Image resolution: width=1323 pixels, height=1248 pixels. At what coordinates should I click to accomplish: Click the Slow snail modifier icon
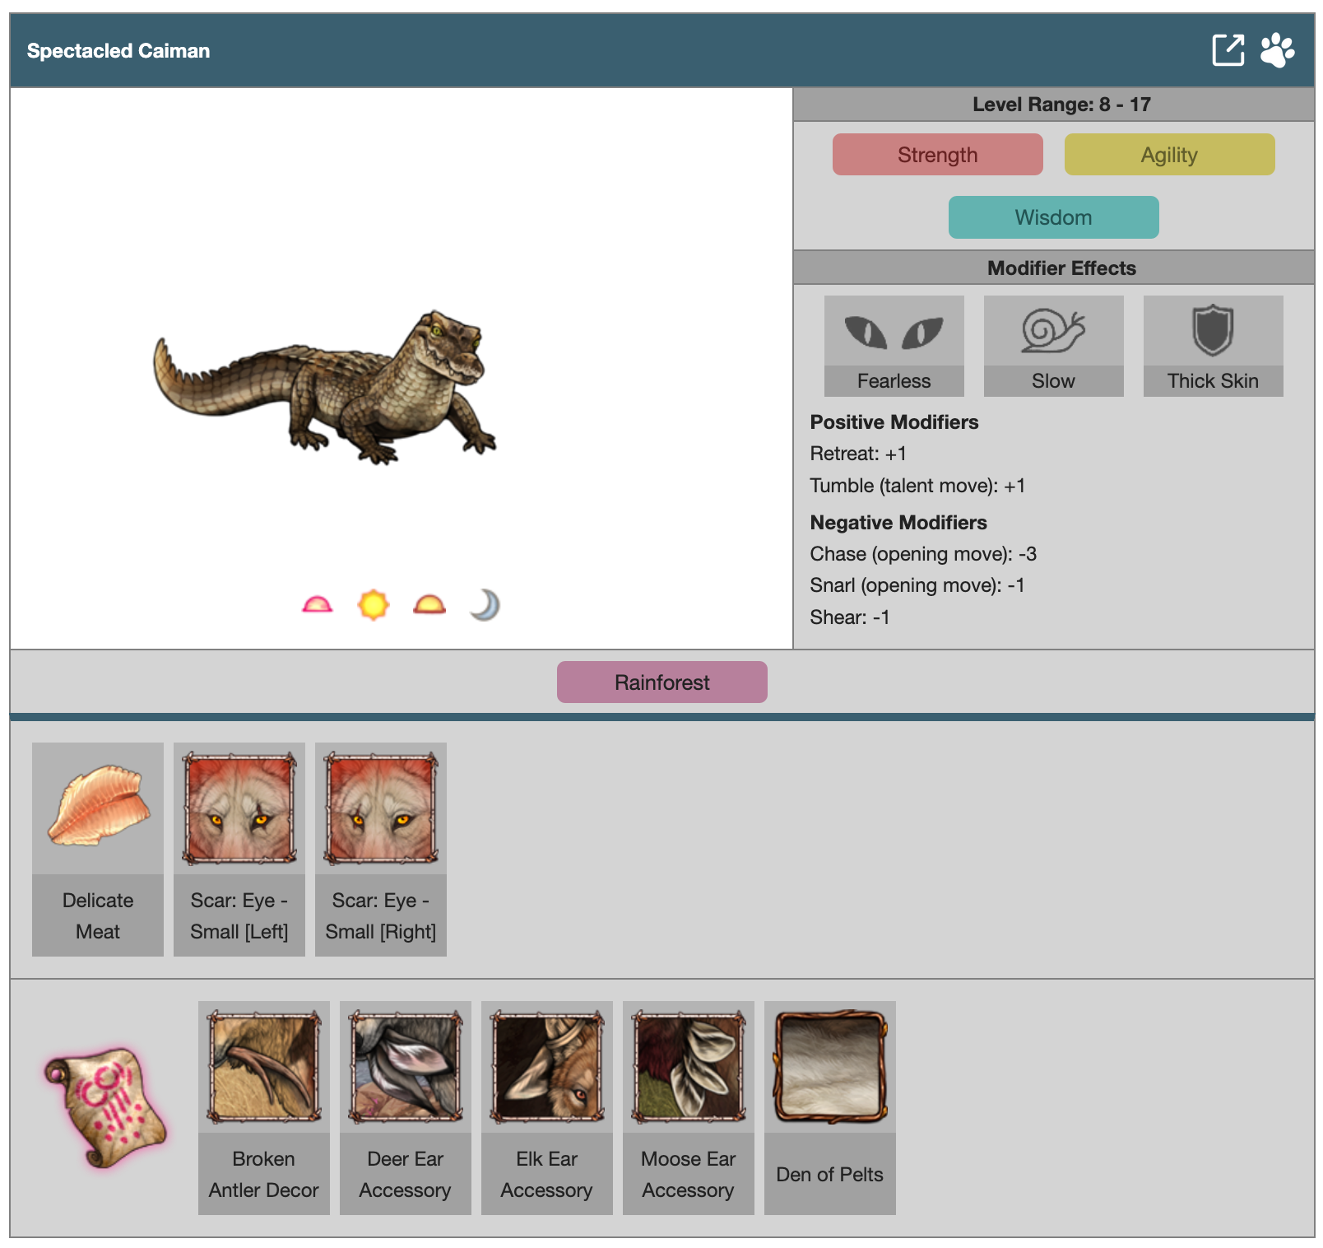point(1053,332)
